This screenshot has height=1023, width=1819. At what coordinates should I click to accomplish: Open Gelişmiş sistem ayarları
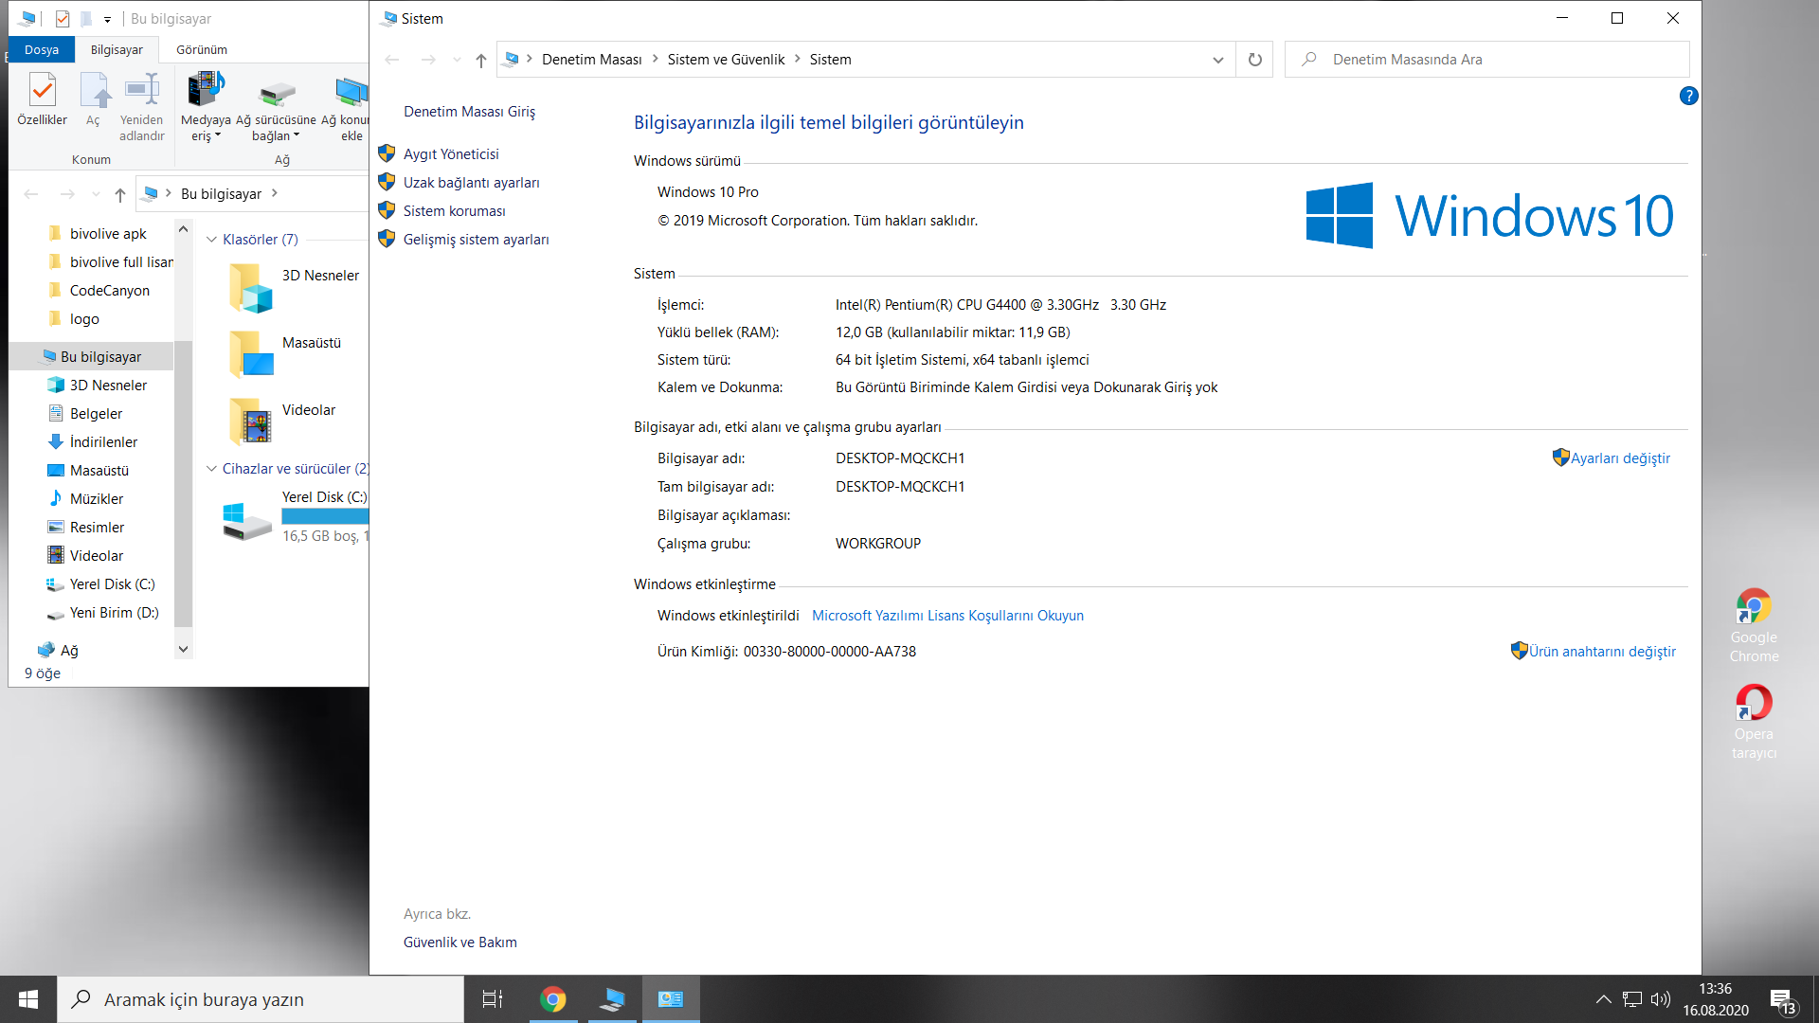477,240
